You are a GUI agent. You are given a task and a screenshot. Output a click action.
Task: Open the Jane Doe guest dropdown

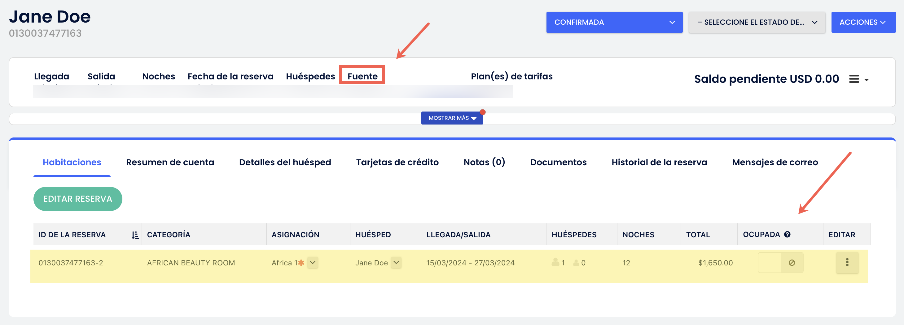(396, 262)
